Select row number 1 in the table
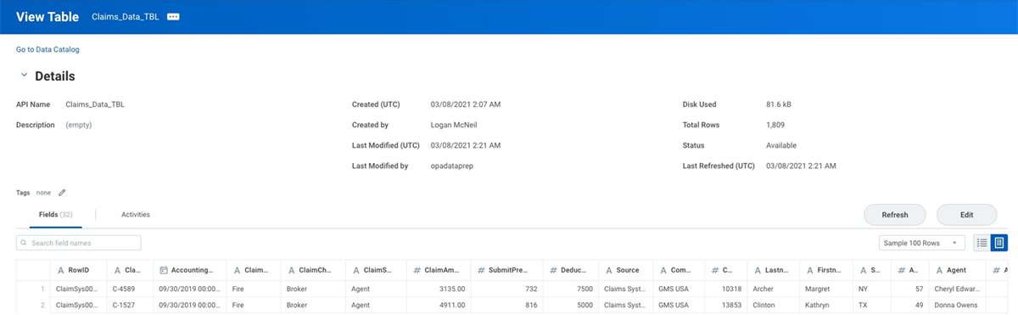The image size is (1018, 315). [x=42, y=289]
